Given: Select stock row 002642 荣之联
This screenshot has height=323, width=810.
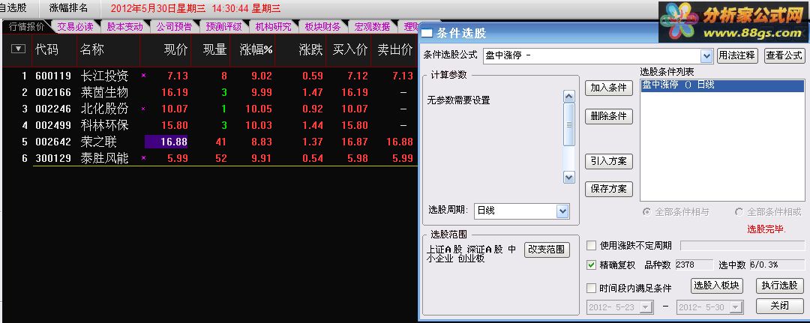Looking at the screenshot, I should 210,142.
